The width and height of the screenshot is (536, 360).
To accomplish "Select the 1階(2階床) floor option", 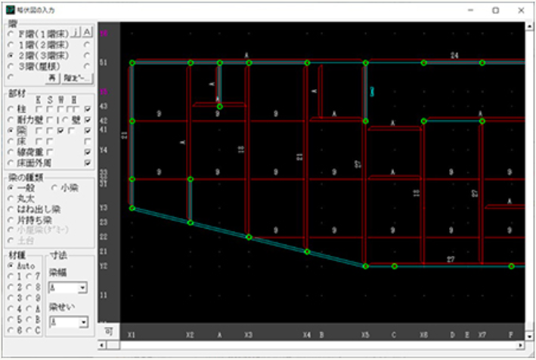I will (11, 45).
